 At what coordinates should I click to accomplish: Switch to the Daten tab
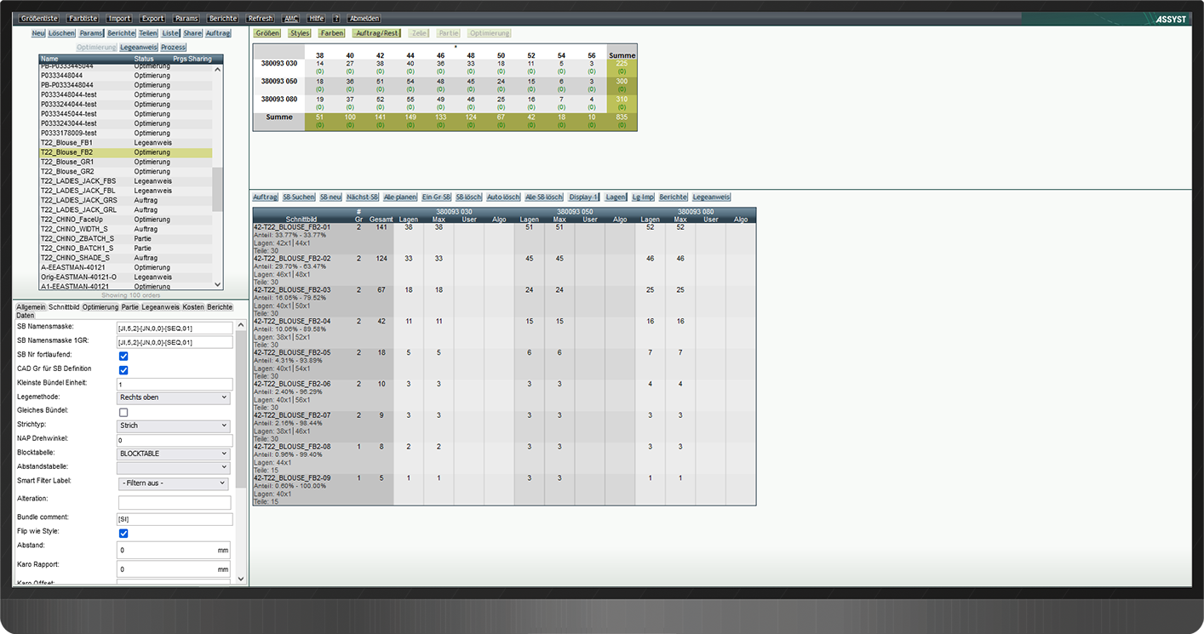coord(25,316)
